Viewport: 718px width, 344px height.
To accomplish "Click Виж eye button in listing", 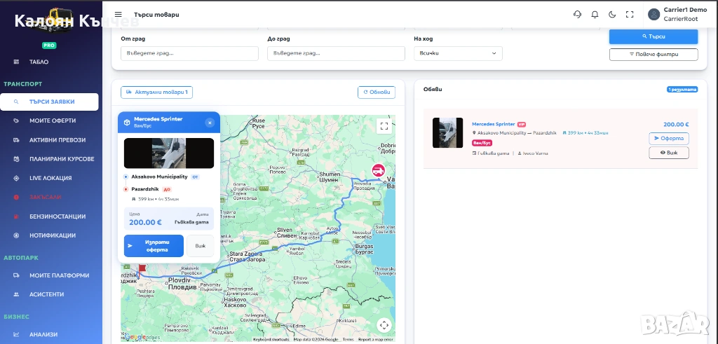I will [668, 152].
